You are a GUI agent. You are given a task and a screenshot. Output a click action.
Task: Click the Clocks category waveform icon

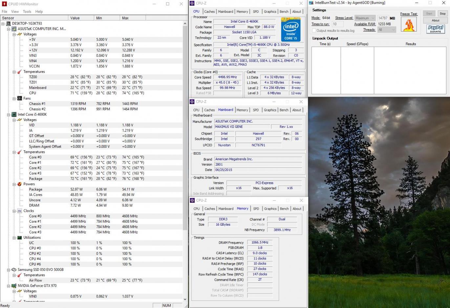coord(20,211)
